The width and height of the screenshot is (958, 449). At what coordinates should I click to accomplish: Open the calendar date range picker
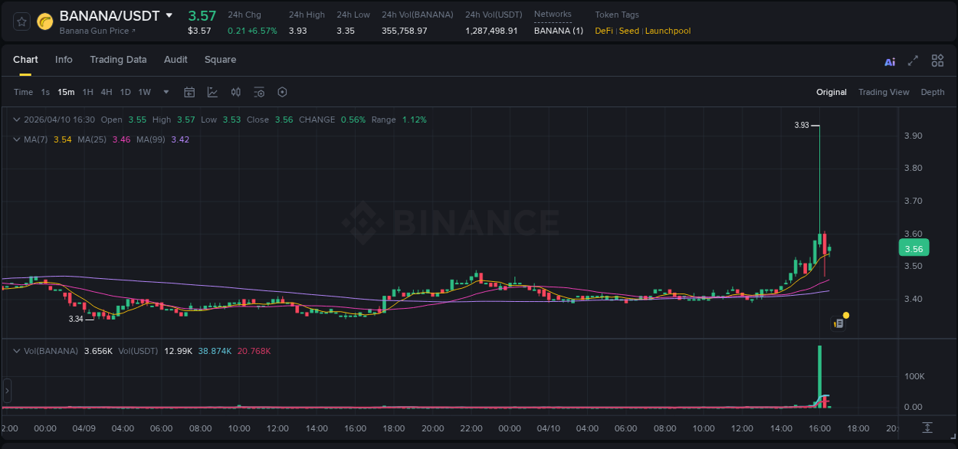point(189,92)
